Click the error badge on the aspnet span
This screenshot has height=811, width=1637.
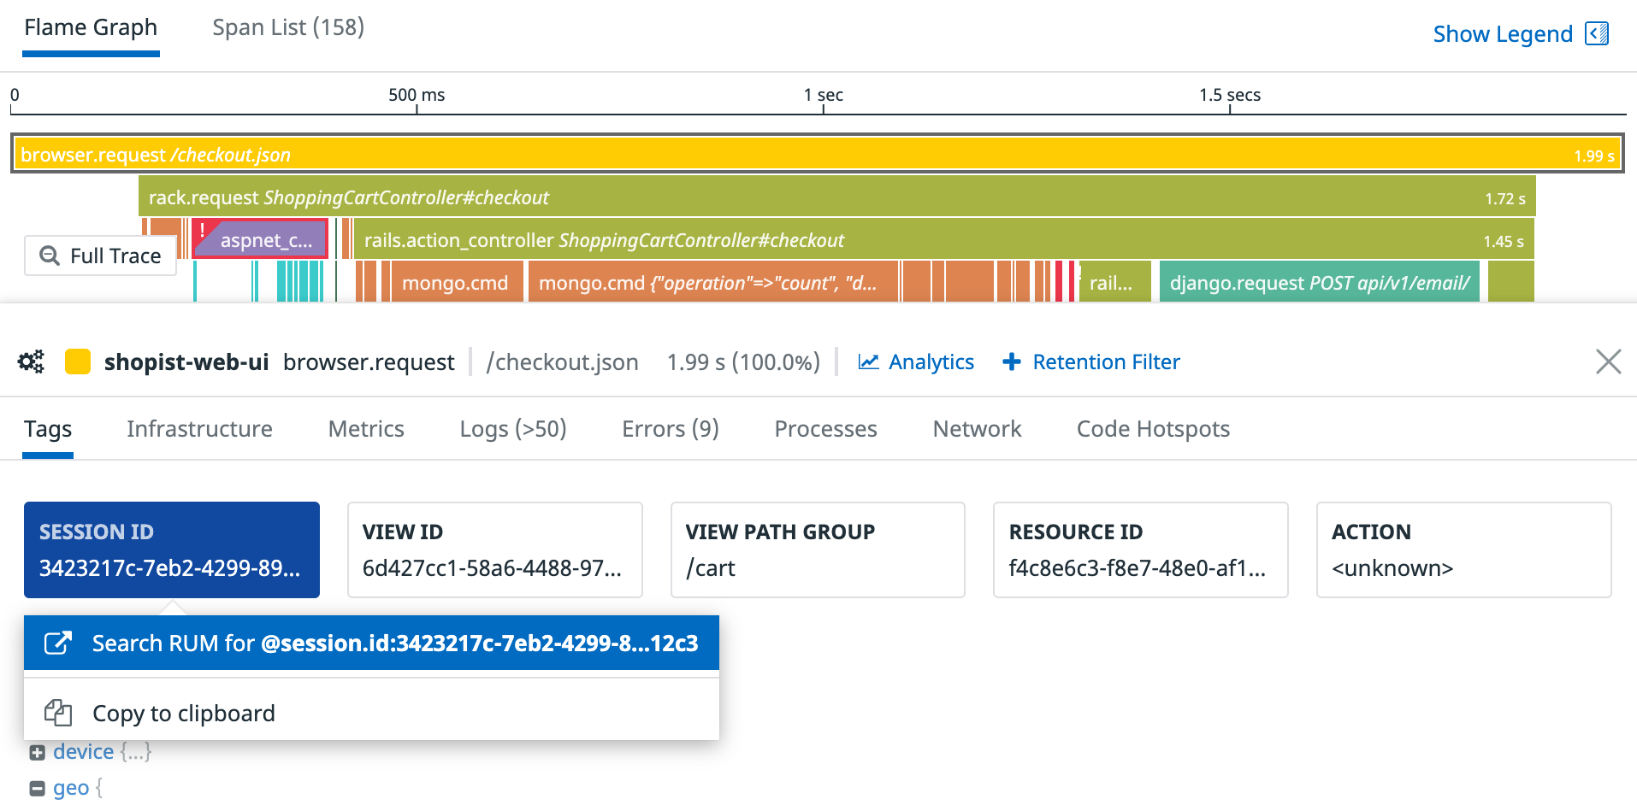202,231
